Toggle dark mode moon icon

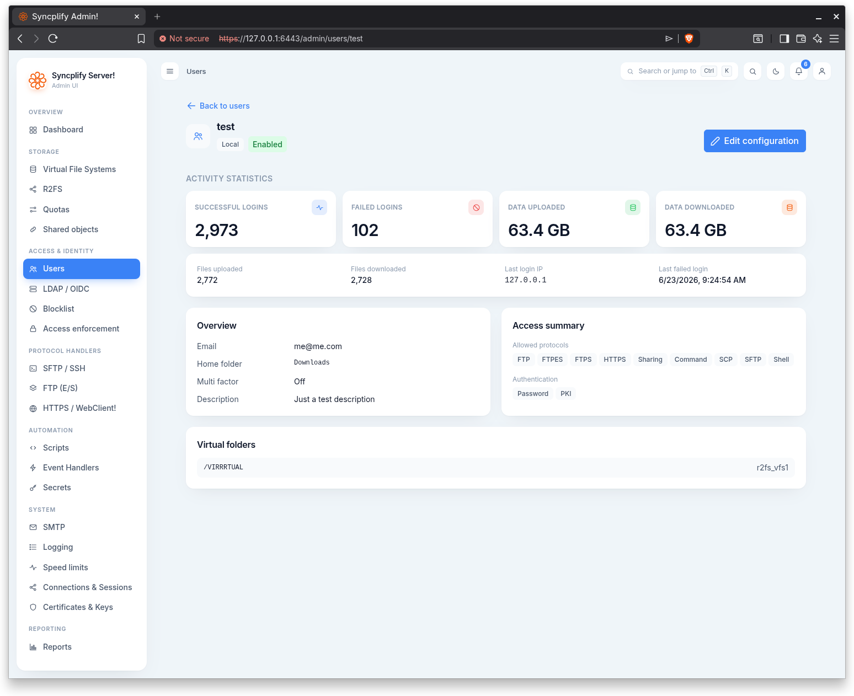tap(776, 71)
